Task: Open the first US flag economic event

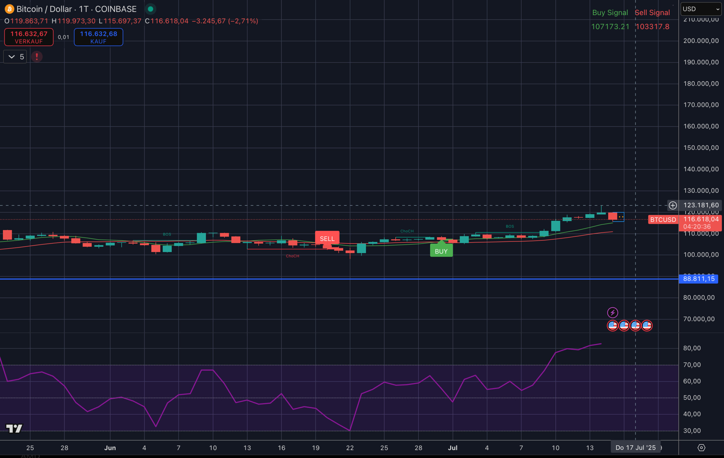Action: (x=613, y=325)
